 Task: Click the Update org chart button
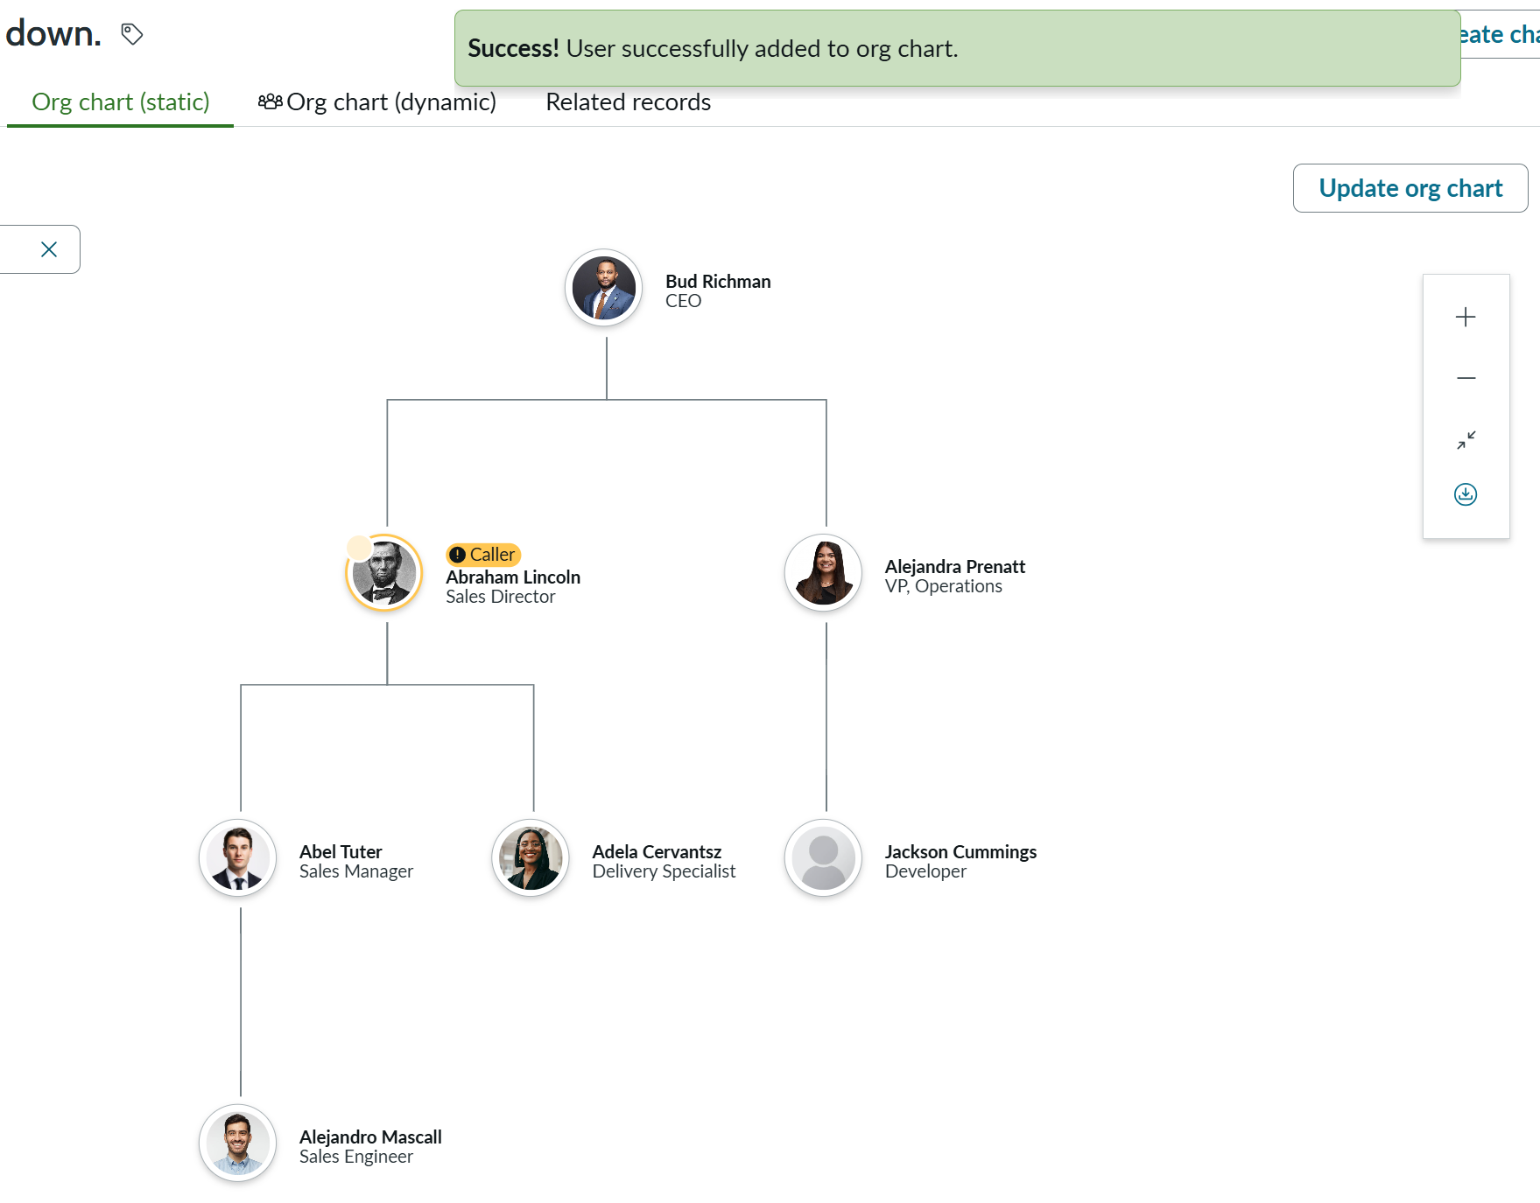tap(1410, 187)
